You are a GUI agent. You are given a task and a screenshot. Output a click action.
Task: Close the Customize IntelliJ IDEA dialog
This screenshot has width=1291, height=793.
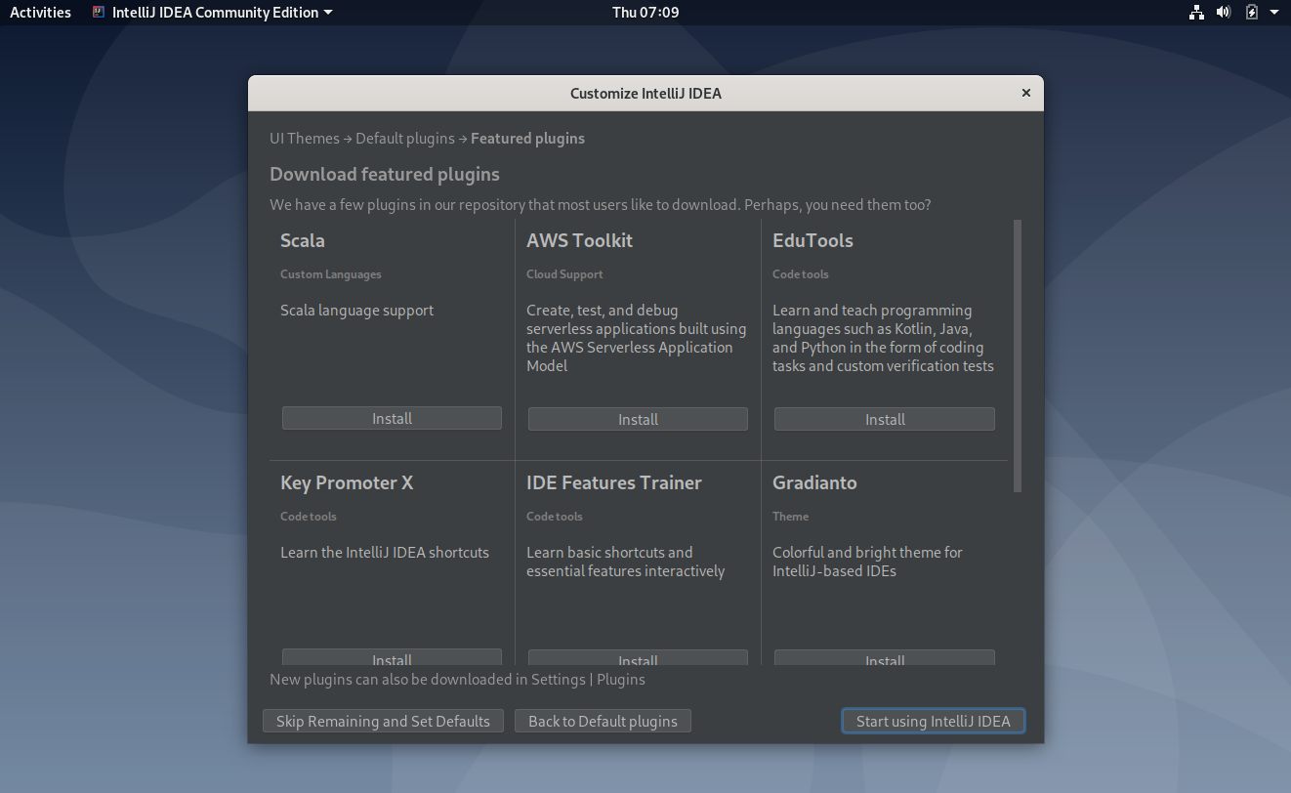[1025, 93]
